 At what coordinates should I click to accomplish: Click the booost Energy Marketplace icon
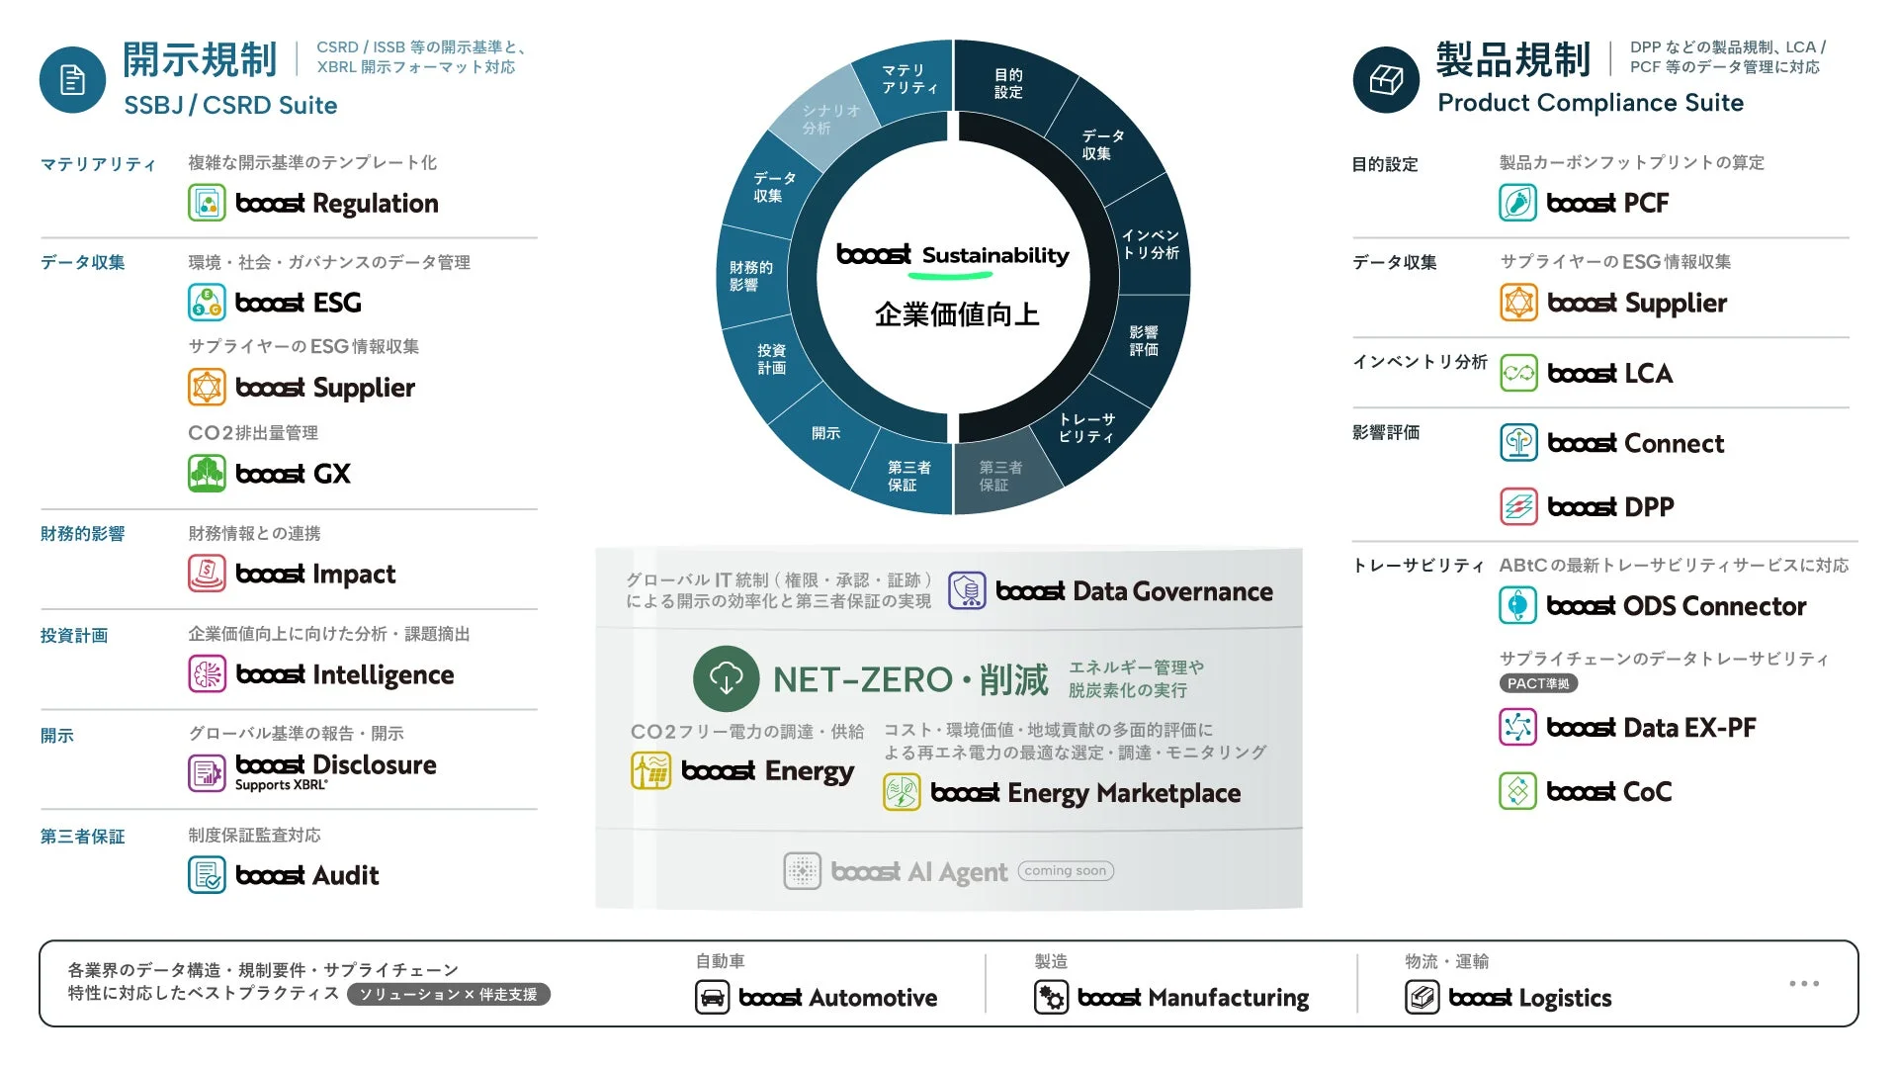(902, 793)
